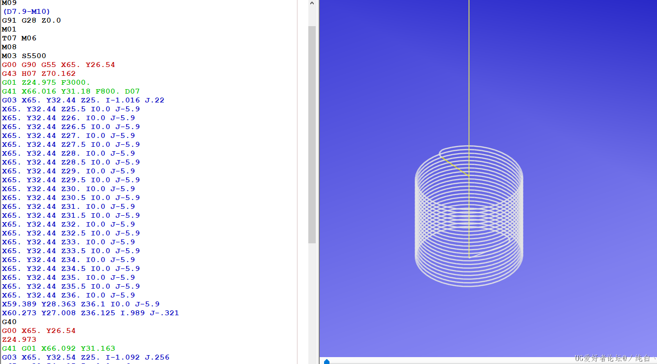Click the line G43 H07 Z70.162
Screen dimensions: 657x364
[39, 73]
